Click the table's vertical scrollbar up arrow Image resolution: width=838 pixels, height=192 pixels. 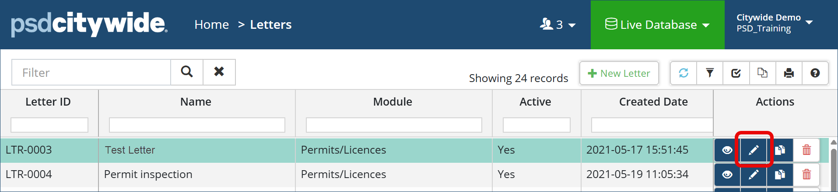pyautogui.click(x=834, y=143)
